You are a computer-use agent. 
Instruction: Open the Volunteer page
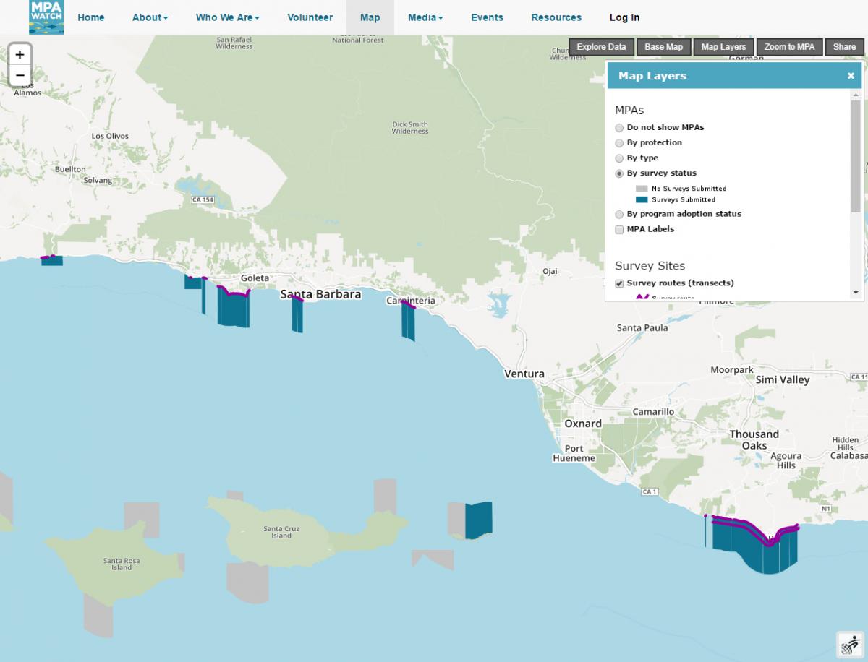pos(310,17)
